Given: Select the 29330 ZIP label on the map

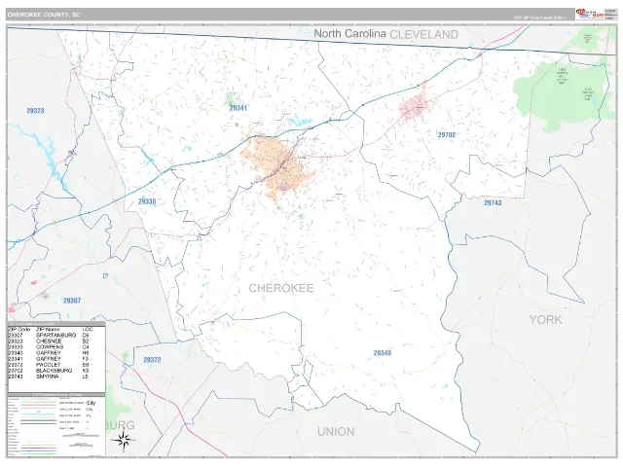Looking at the screenshot, I should (147, 201).
